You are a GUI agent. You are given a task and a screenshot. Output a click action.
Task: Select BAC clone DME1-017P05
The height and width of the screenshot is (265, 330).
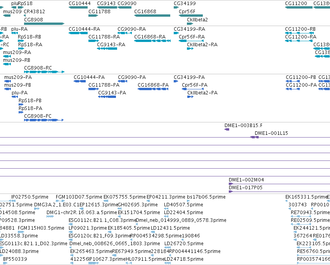point(245,188)
